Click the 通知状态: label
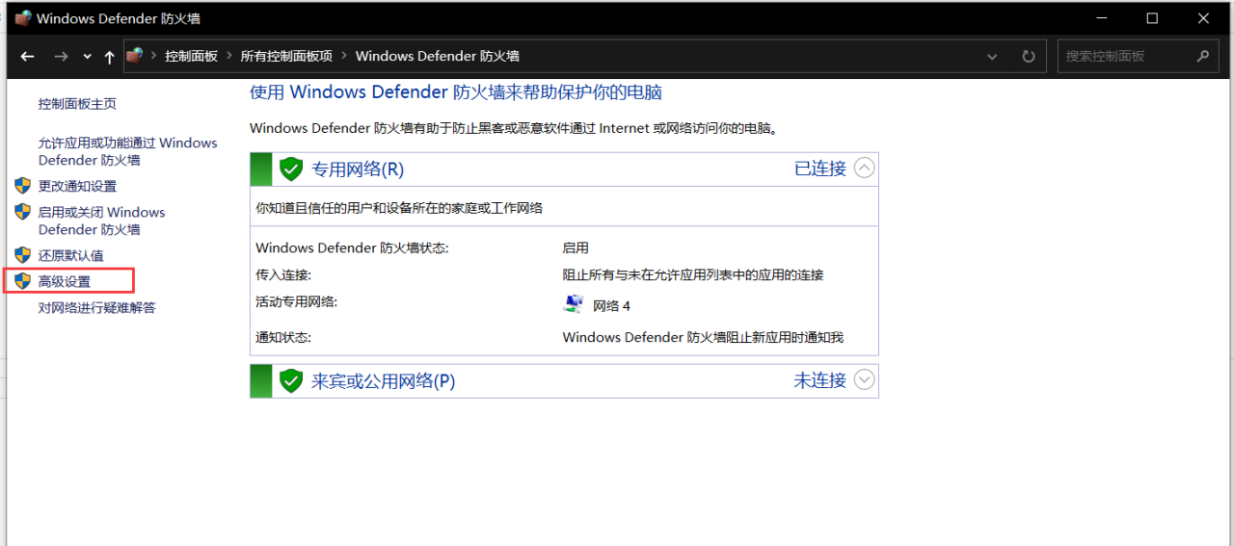 [x=283, y=337]
